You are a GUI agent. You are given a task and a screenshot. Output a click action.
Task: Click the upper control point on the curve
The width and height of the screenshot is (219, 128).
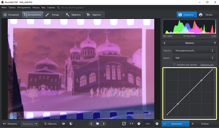pos(201,80)
